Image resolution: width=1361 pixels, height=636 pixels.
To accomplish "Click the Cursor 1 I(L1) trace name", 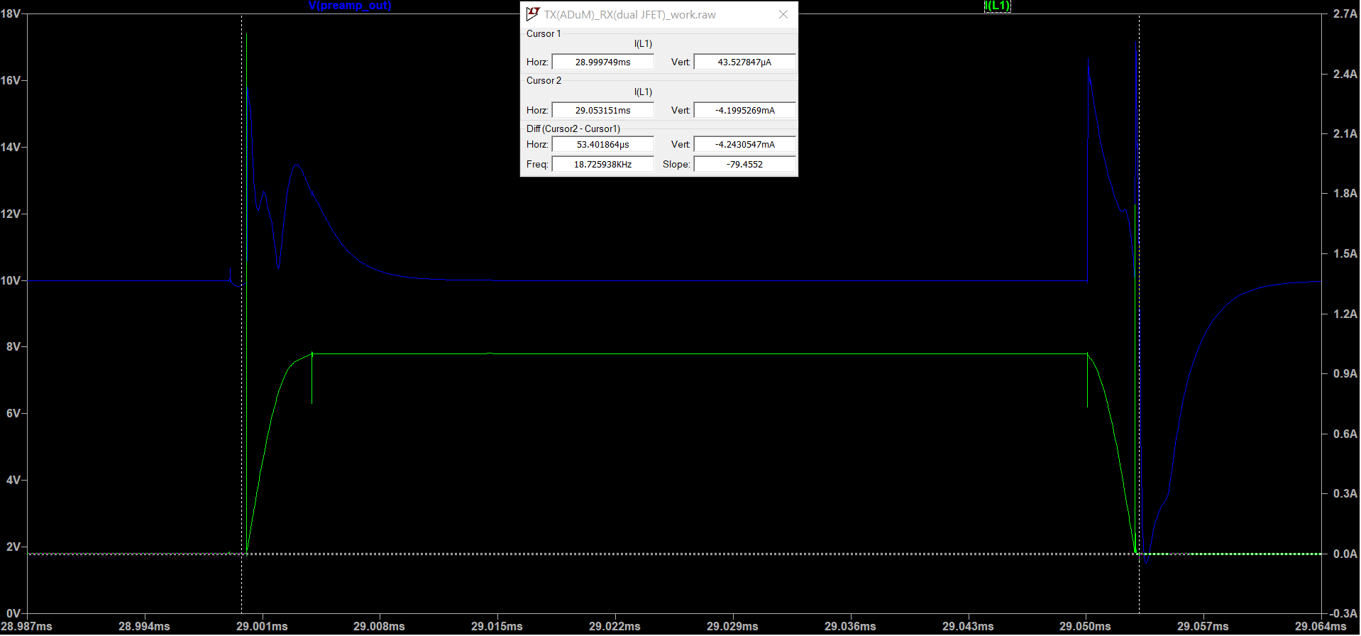I will [x=643, y=44].
